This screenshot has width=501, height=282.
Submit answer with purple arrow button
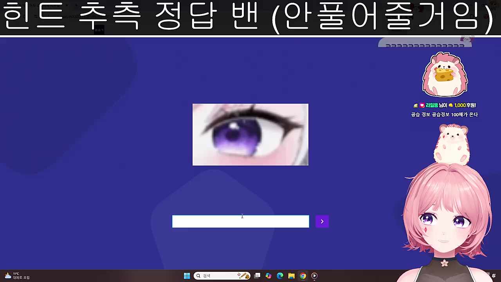click(322, 221)
